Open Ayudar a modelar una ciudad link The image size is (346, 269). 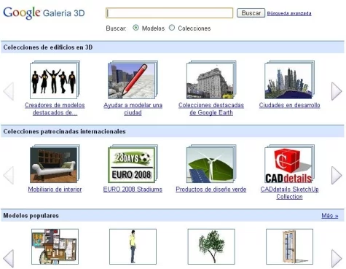pyautogui.click(x=133, y=109)
